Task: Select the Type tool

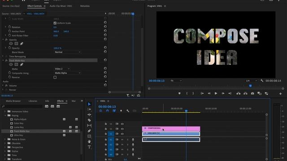Action: pos(89,147)
